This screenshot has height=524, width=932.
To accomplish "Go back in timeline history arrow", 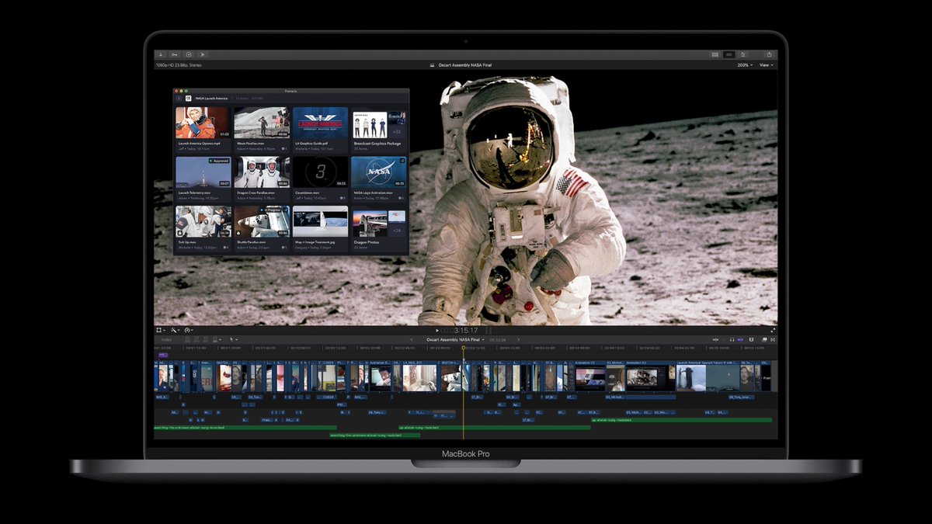I will click(x=412, y=339).
